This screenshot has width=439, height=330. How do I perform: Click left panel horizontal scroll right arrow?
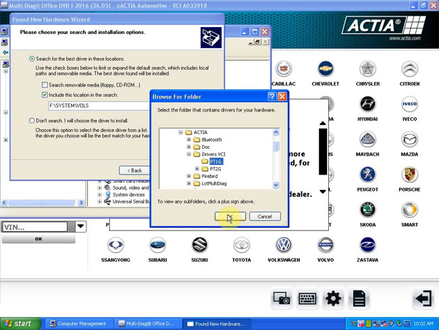coord(81,202)
